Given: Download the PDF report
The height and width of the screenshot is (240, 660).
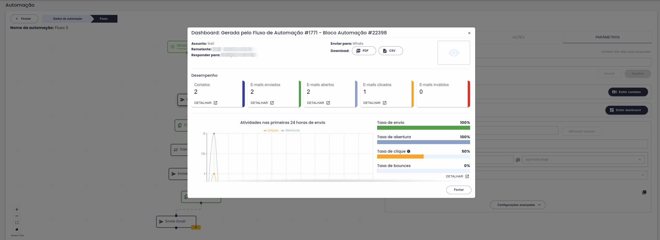Looking at the screenshot, I should tap(364, 51).
